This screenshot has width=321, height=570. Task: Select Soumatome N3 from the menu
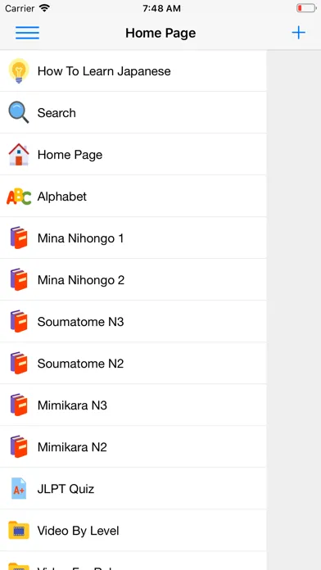tap(133, 322)
